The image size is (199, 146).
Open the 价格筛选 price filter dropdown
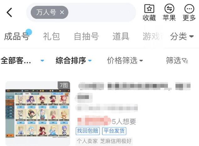[x=125, y=60]
